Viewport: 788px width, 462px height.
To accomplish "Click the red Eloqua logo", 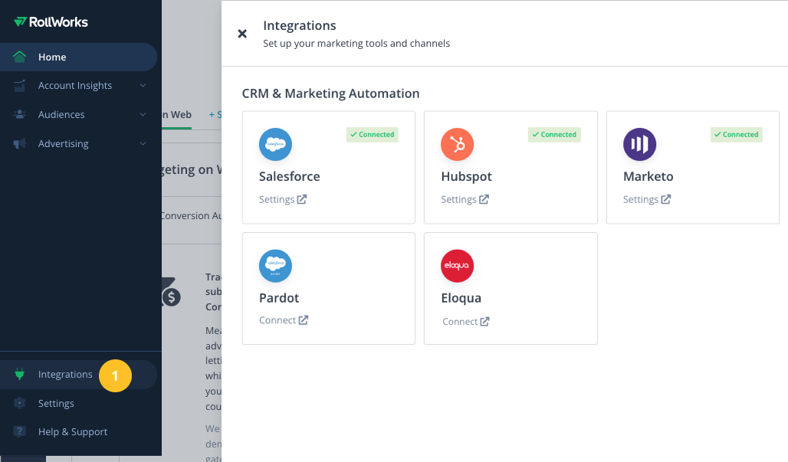I will click(x=458, y=266).
